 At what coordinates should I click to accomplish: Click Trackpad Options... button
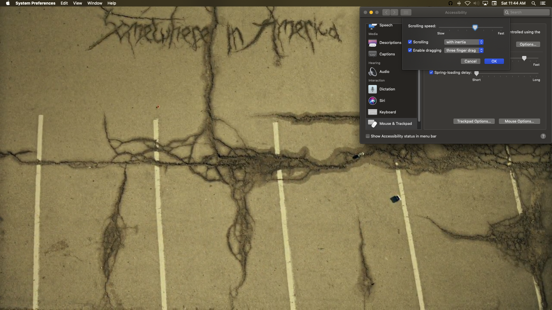coord(474,121)
